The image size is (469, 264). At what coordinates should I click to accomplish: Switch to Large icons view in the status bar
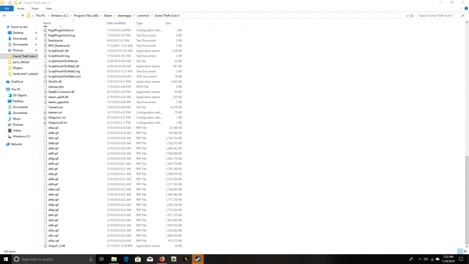(x=465, y=251)
